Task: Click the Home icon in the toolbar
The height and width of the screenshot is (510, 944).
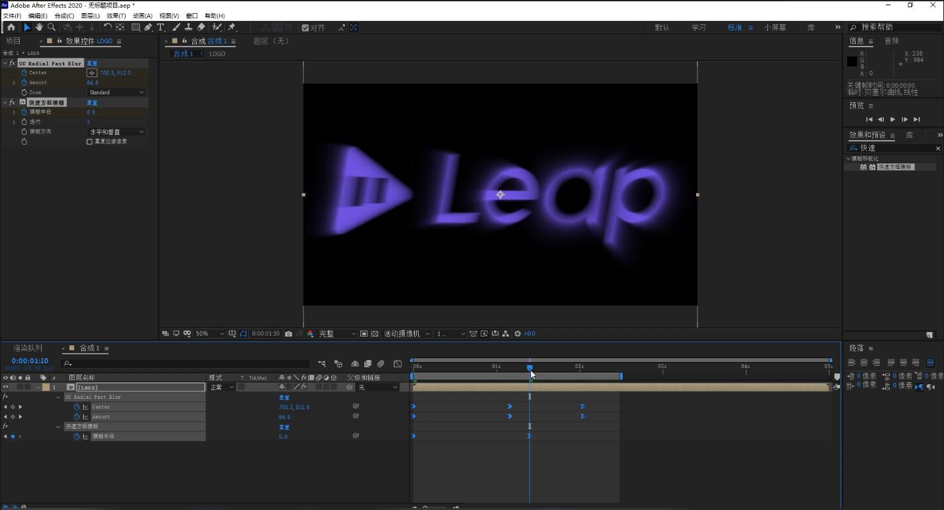Action: coord(11,27)
